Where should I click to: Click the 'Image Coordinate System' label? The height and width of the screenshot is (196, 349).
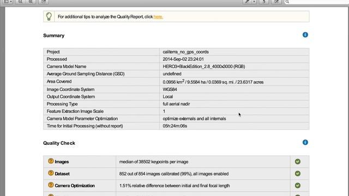coord(70,89)
